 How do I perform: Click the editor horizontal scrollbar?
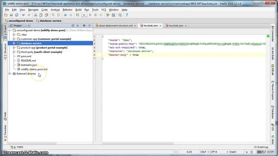(x=138, y=143)
